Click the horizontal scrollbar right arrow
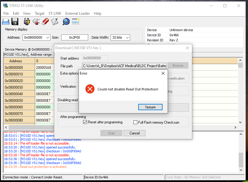This screenshot has height=182, width=248. [x=235, y=127]
